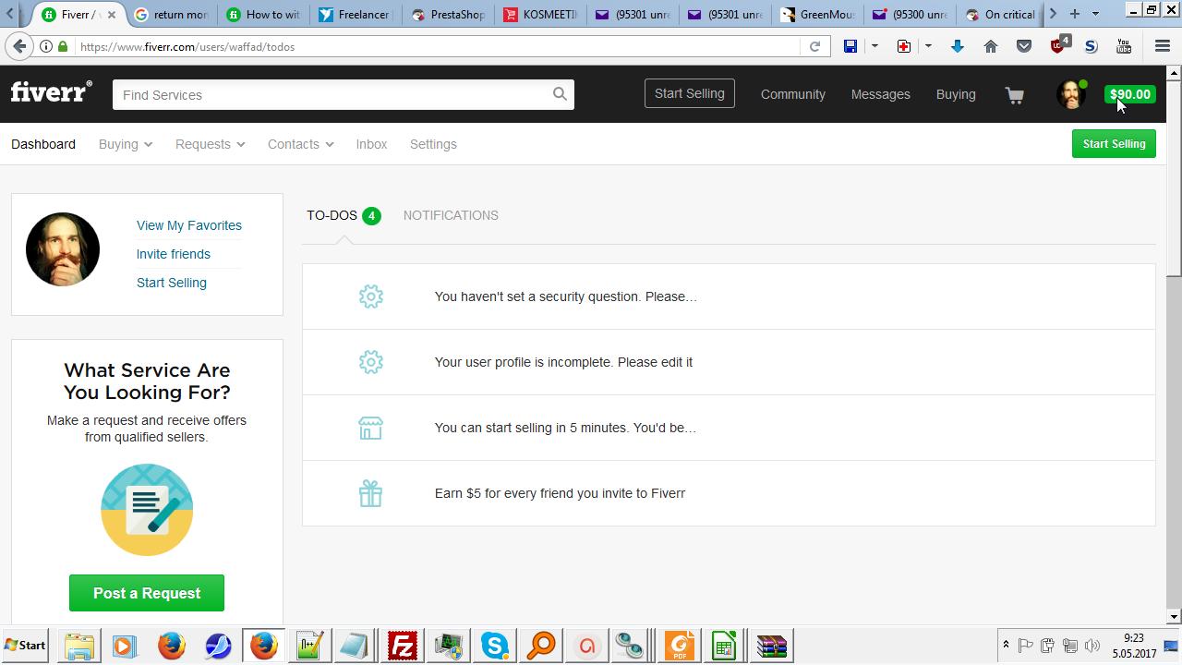Open the dropdown arrow beside the red cross icon

pos(928,46)
